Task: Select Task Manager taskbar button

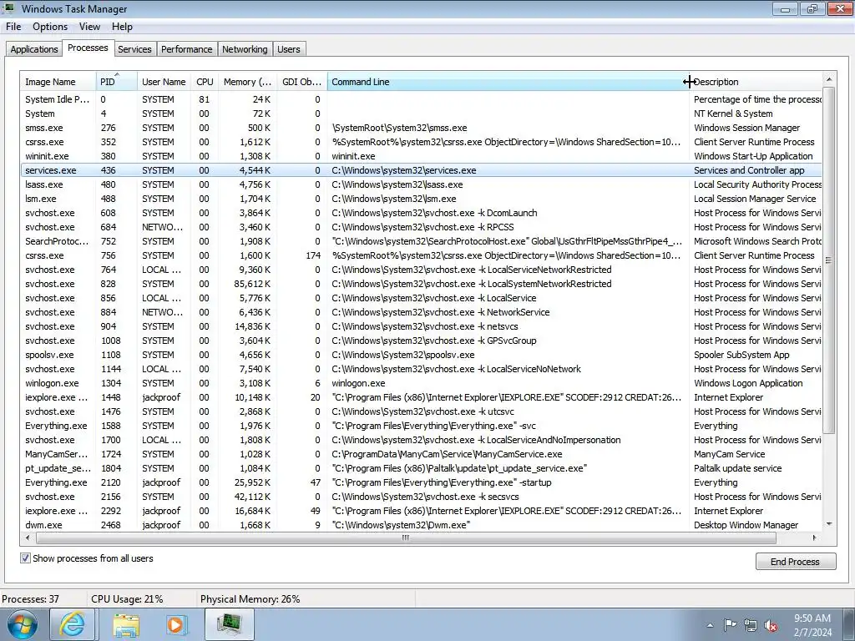Action: pos(230,624)
